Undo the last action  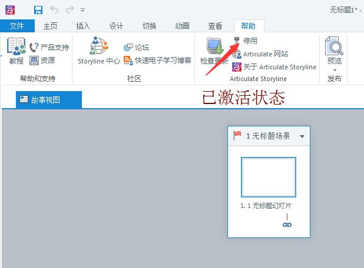(54, 10)
